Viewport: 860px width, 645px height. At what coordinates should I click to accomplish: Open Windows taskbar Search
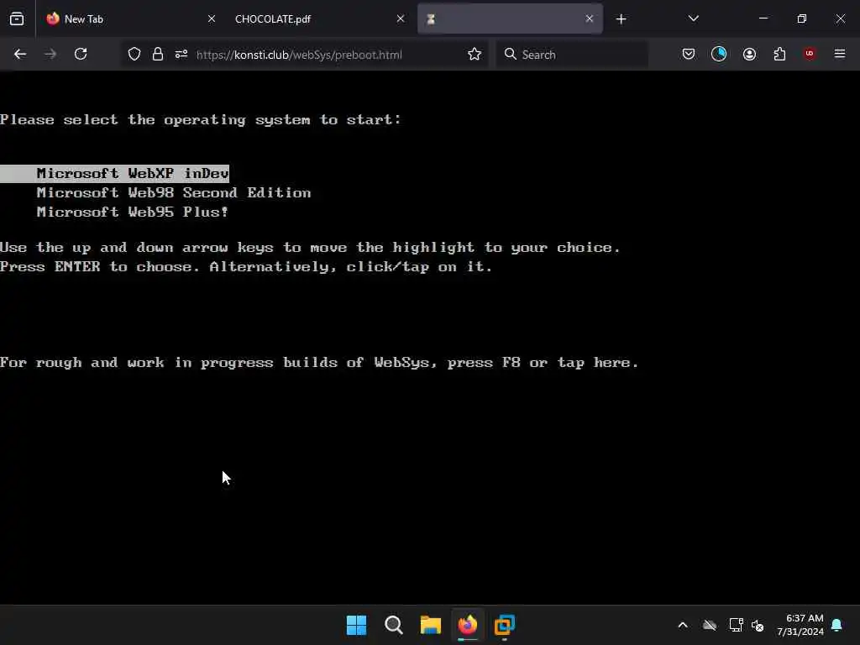pos(394,625)
